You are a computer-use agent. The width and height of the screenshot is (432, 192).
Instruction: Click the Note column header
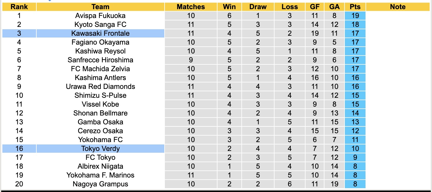point(398,7)
